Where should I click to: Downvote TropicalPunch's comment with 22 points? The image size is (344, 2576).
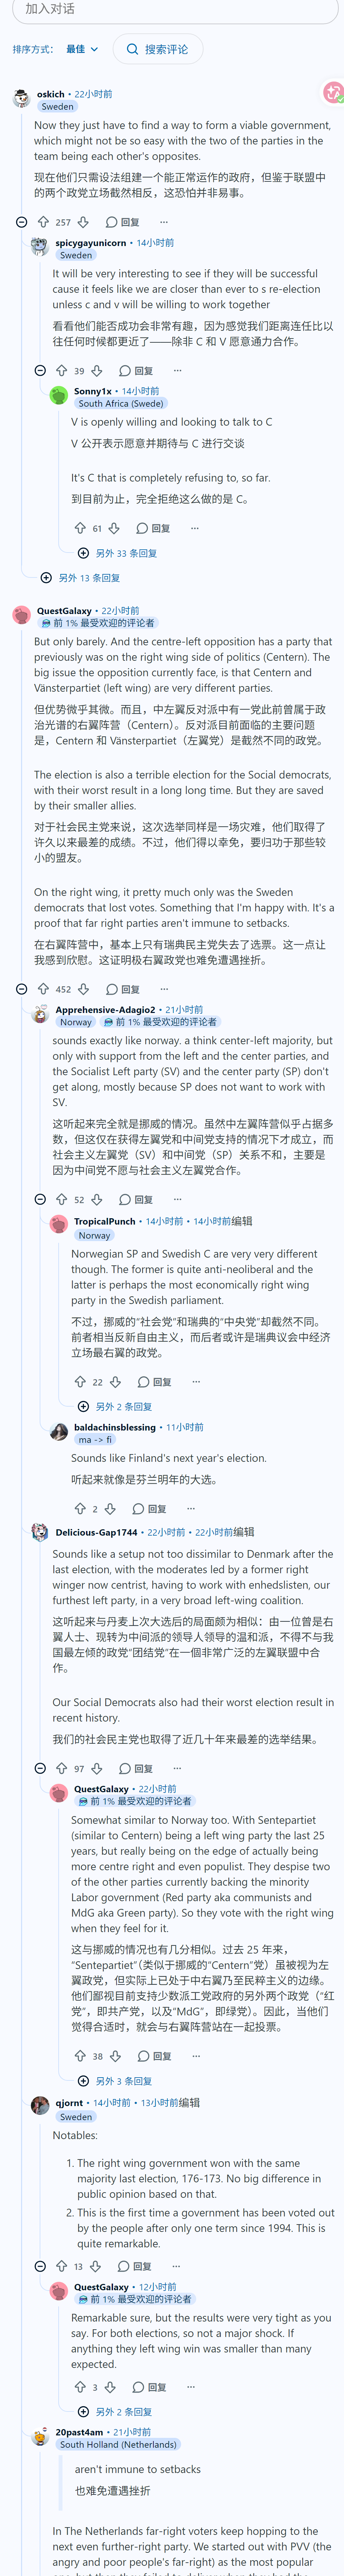115,1382
